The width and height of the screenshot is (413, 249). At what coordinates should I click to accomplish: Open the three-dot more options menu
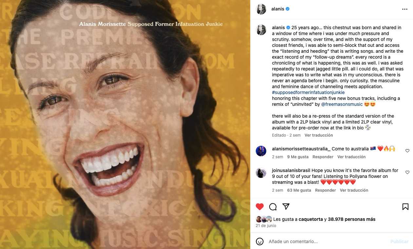[405, 9]
